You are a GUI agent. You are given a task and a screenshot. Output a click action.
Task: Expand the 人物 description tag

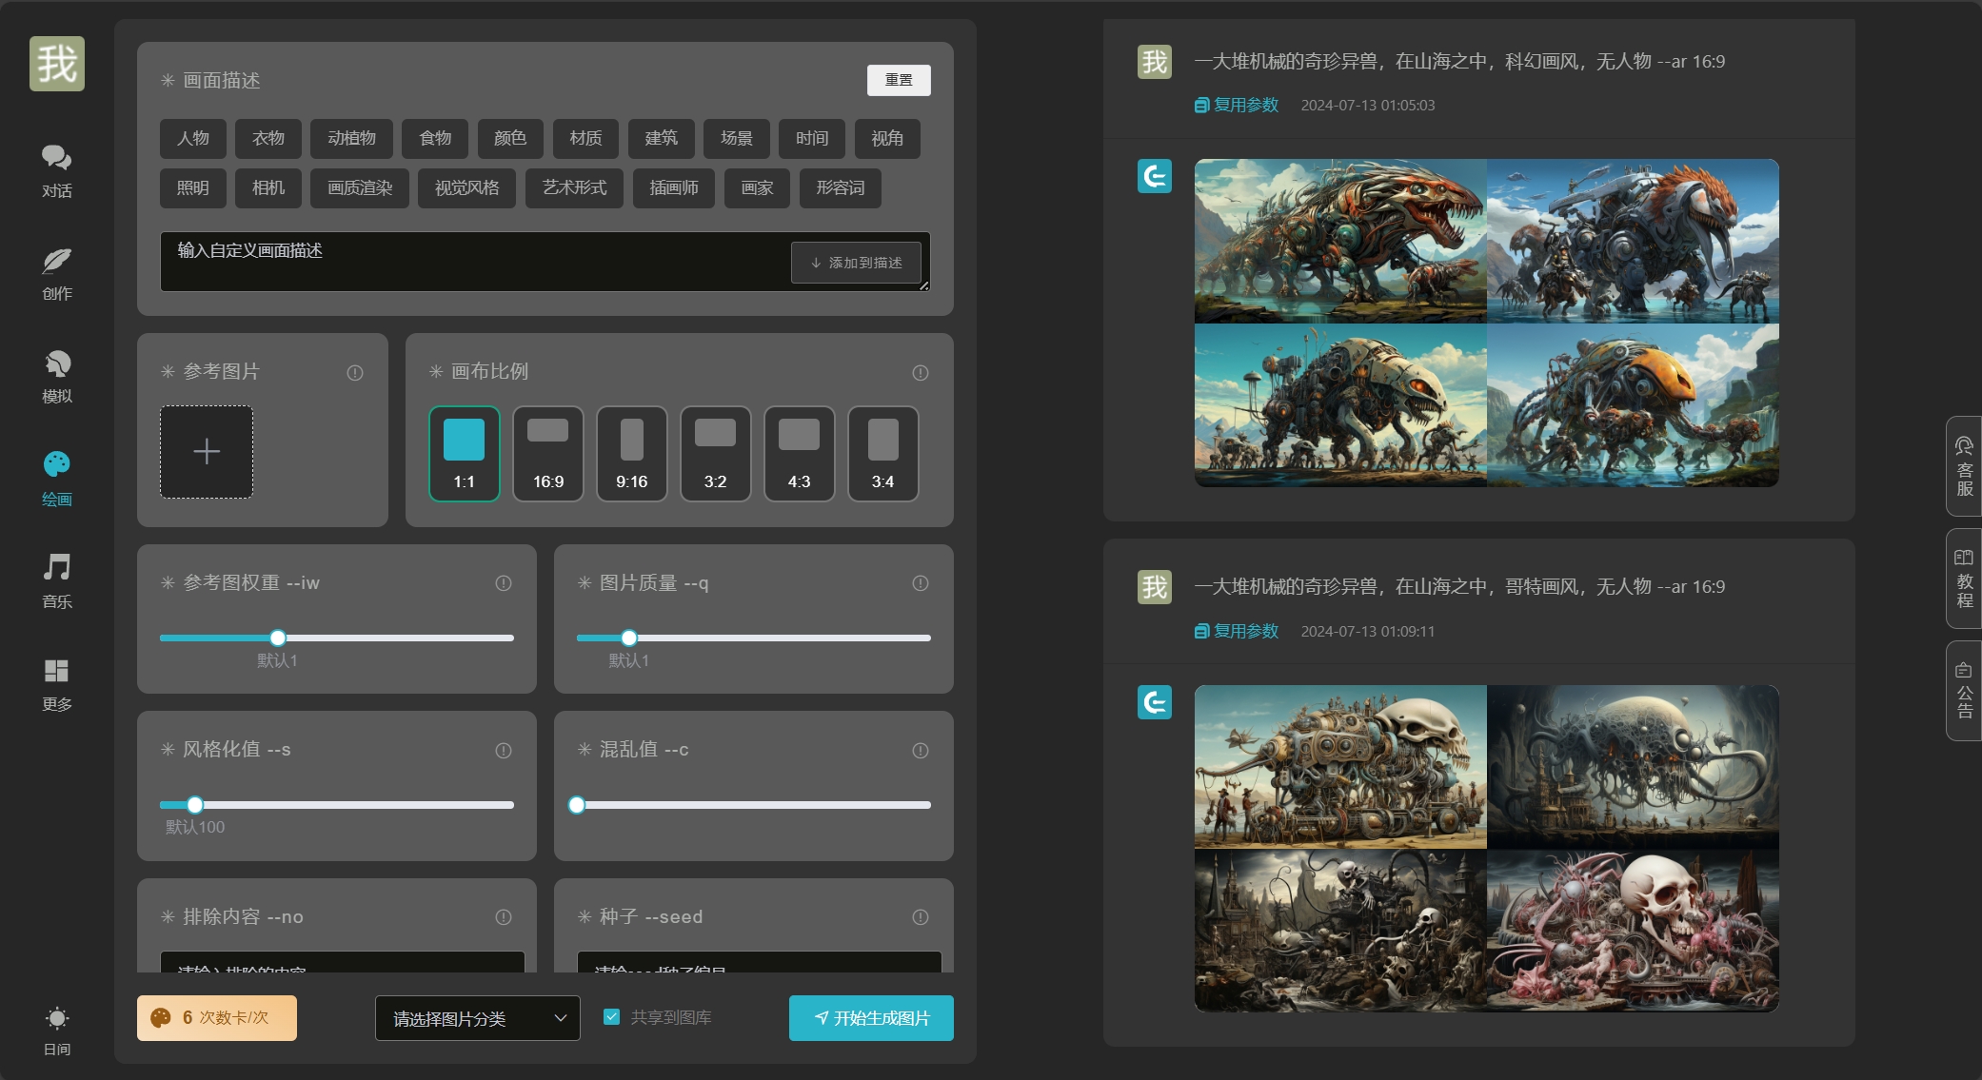pos(193,139)
